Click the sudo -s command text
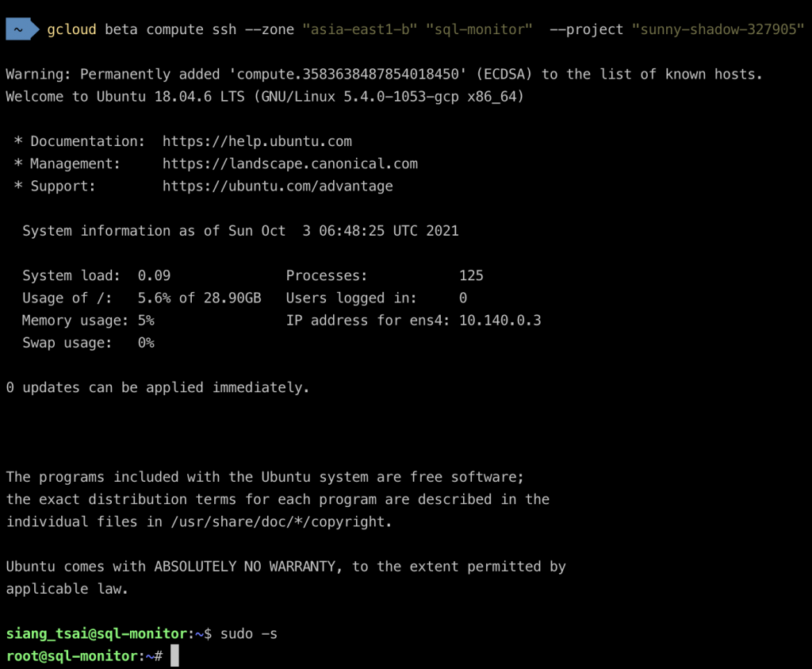 [248, 634]
